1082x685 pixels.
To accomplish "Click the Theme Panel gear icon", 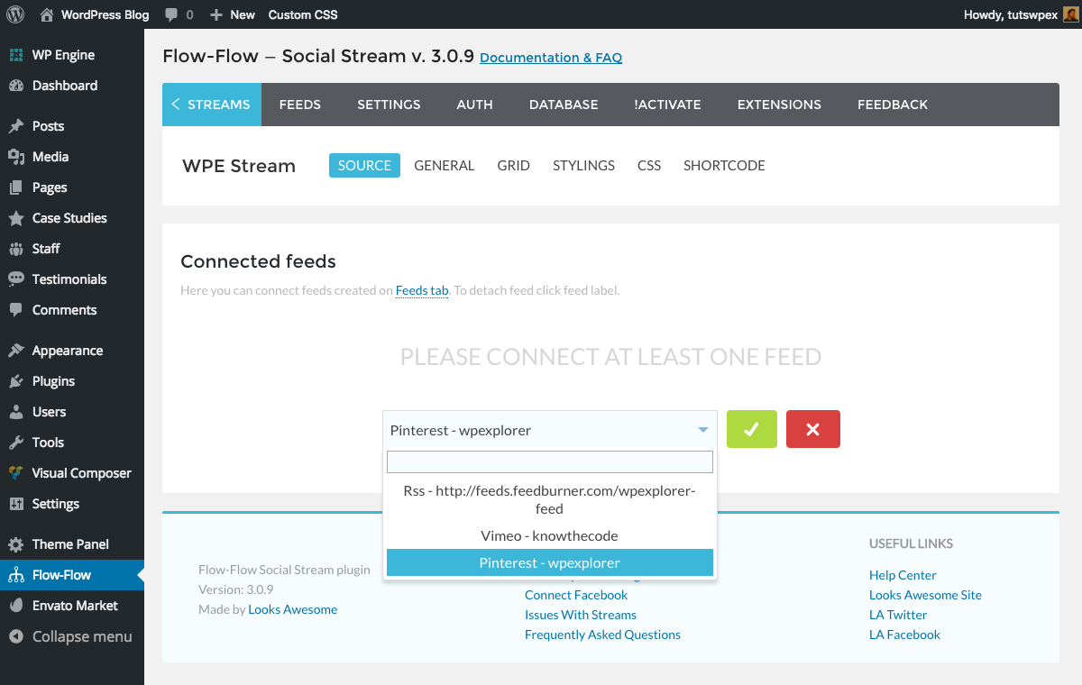I will point(15,544).
